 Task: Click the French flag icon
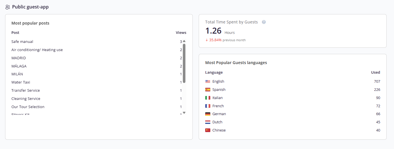coord(208,106)
